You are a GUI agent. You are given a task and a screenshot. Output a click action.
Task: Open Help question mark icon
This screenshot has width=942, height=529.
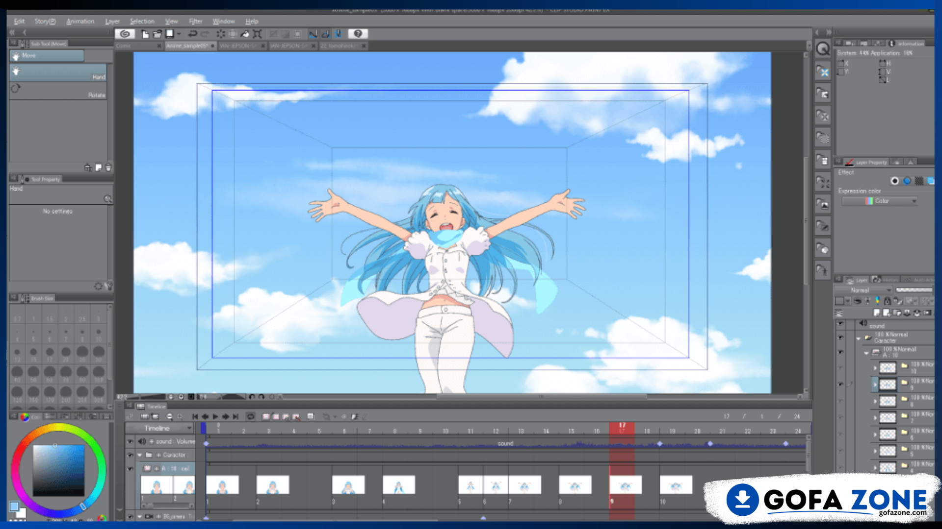[358, 34]
